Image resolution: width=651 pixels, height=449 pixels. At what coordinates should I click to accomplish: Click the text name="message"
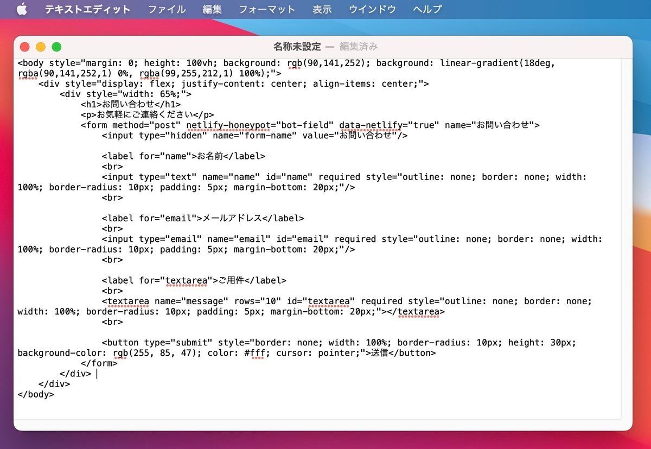coord(192,301)
